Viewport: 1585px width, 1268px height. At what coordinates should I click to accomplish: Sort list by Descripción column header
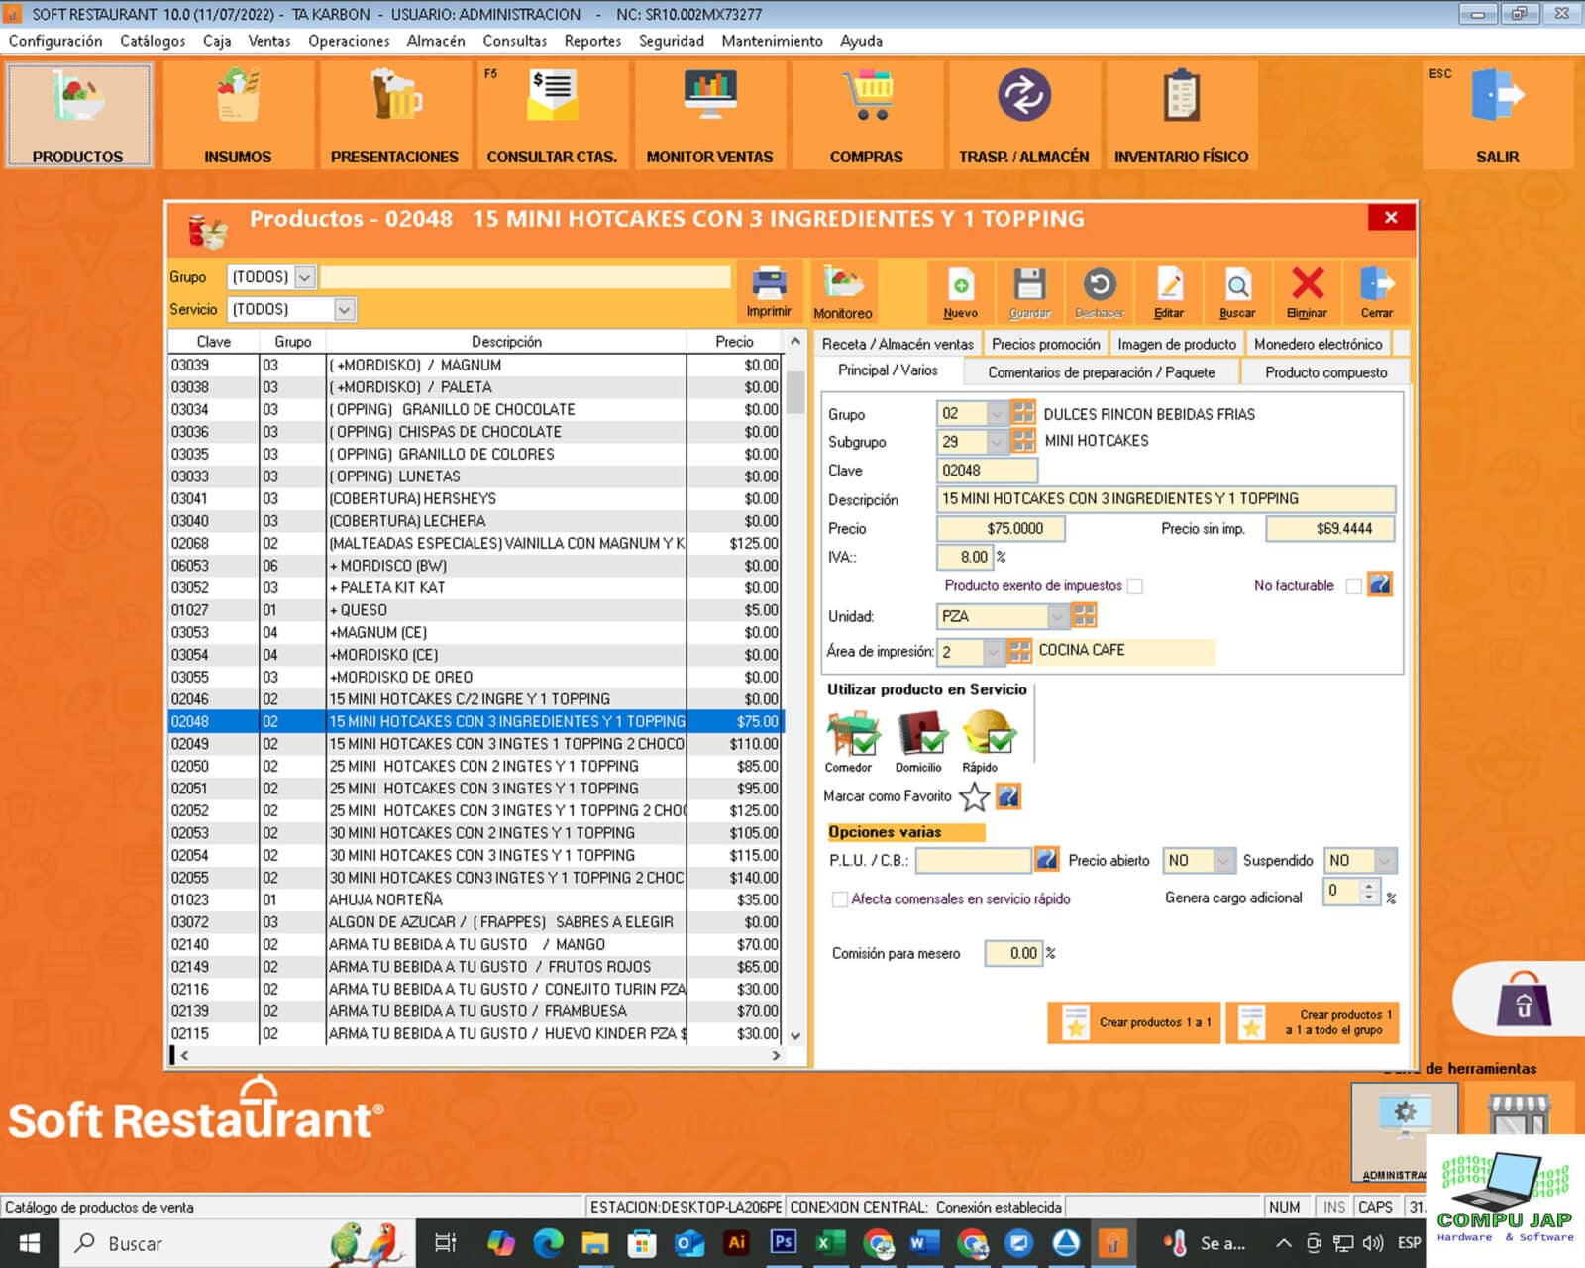(506, 342)
